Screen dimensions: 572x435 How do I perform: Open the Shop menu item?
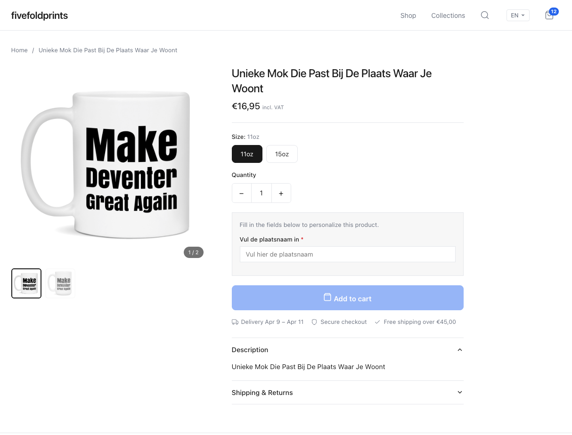pos(408,16)
